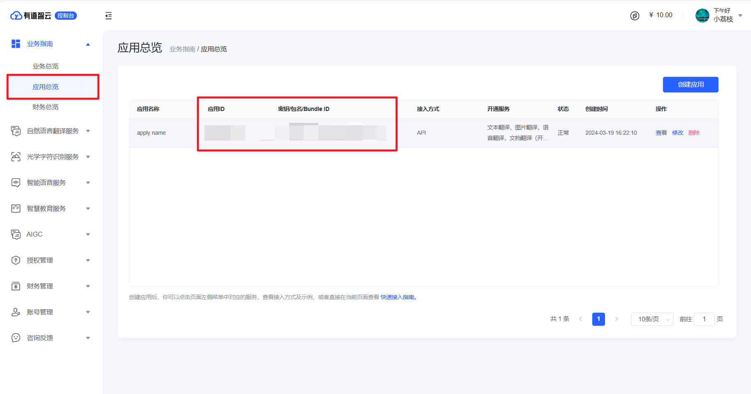Screen dimensions: 751x394
Task: Click the 创建应用 button
Action: pos(691,85)
